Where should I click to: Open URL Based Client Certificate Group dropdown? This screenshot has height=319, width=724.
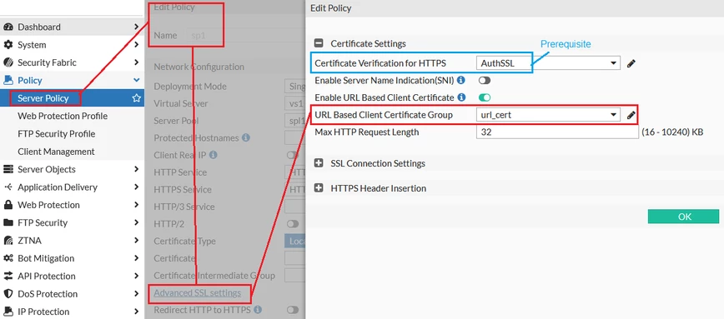(x=548, y=115)
